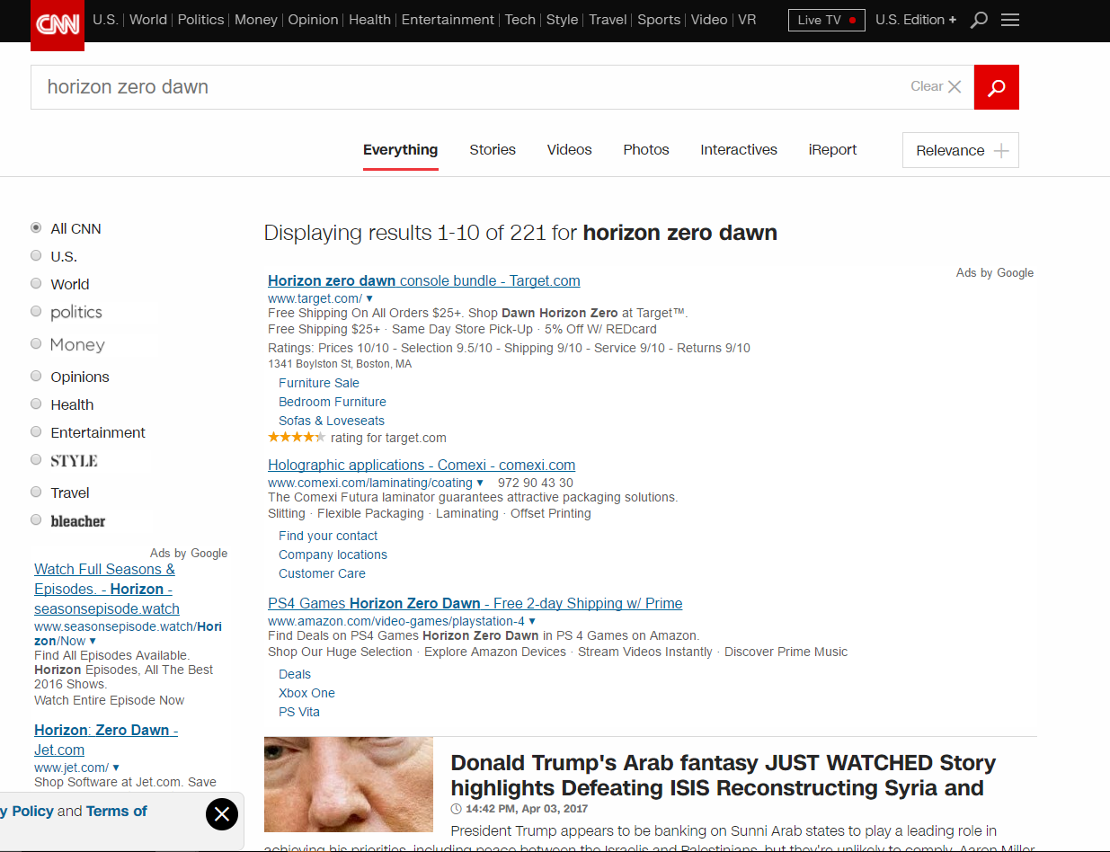Viewport: 1110px width, 852px height.
Task: Open the Customer Care sitelink
Action: pos(322,573)
